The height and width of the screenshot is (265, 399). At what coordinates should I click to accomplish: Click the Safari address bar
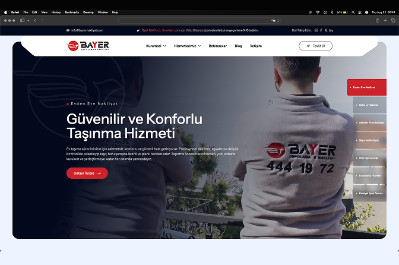(x=199, y=20)
